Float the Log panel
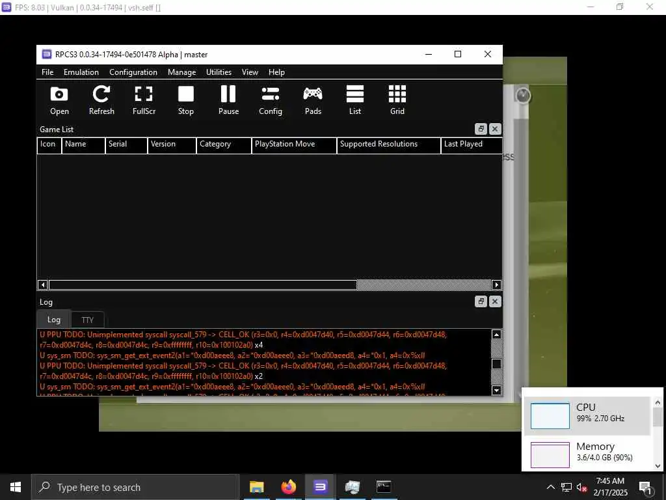 pos(481,301)
